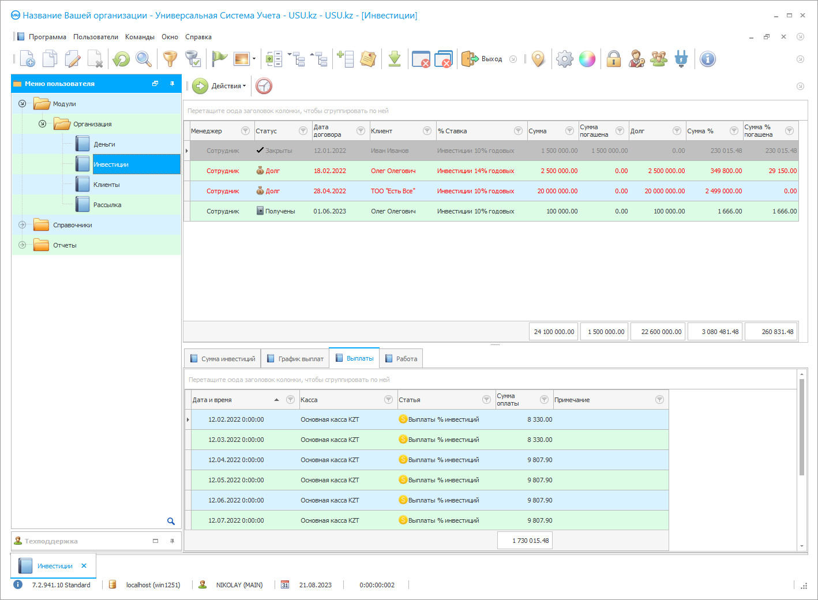Click the refresh green arrow toolbar icon
Image resolution: width=818 pixels, height=600 pixels.
point(121,59)
